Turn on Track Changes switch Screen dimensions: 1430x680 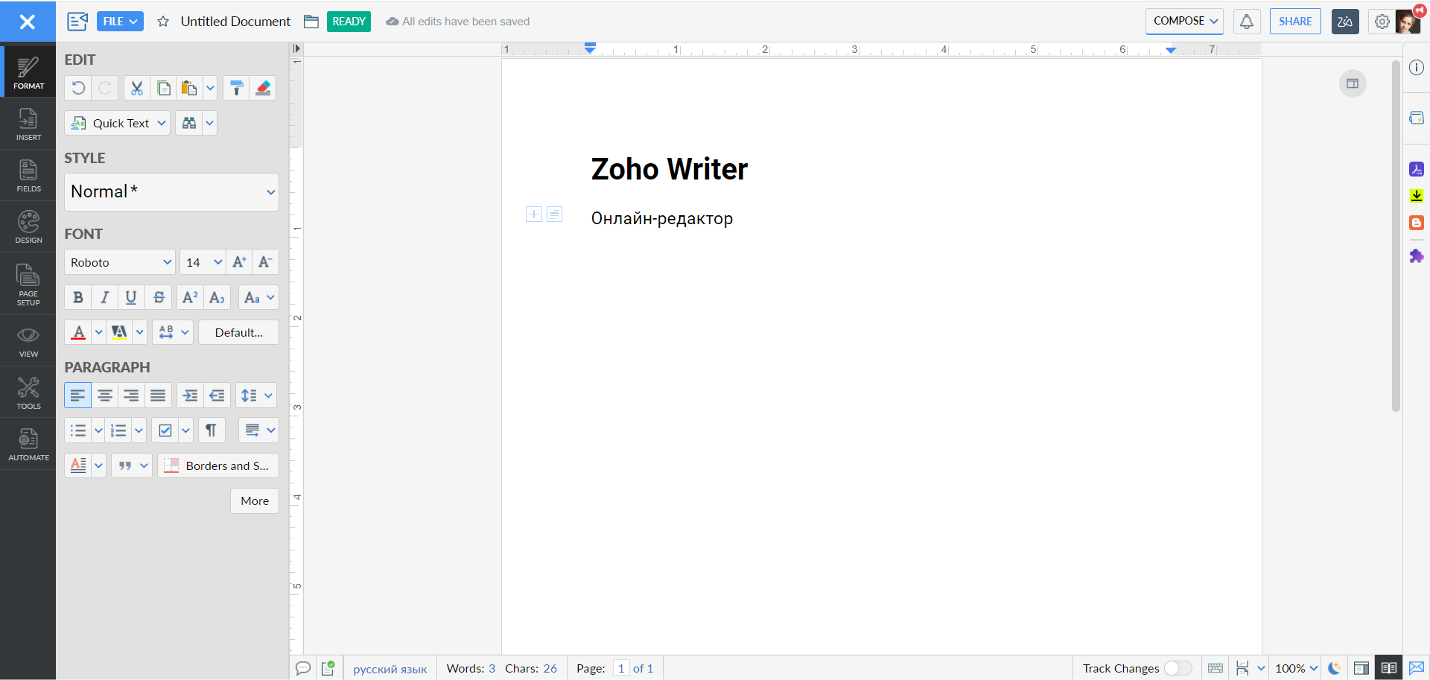click(1178, 668)
